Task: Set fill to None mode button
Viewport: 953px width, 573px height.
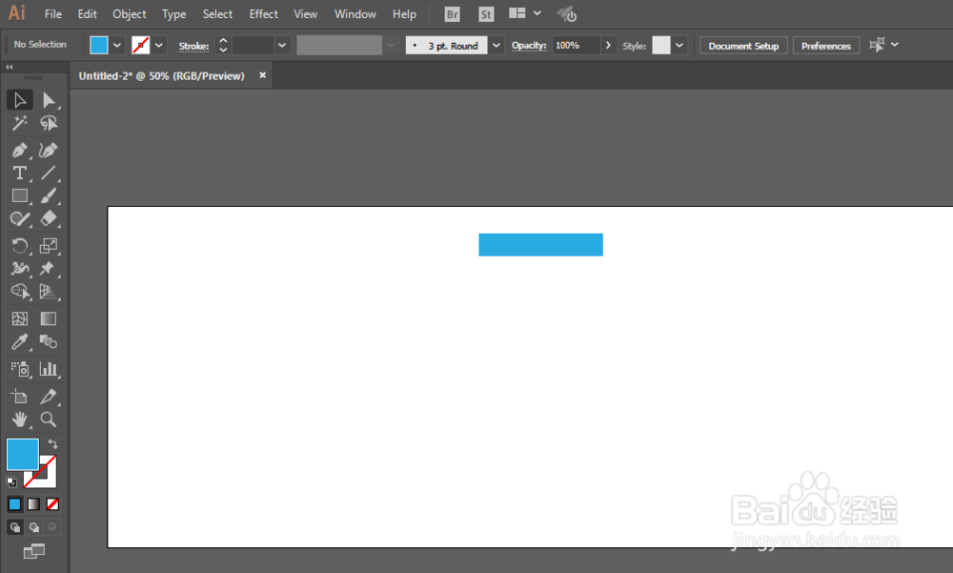Action: tap(52, 504)
